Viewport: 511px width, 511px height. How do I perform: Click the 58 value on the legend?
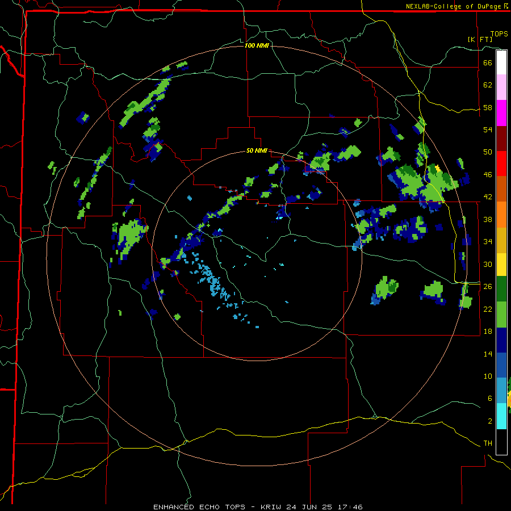(488, 107)
